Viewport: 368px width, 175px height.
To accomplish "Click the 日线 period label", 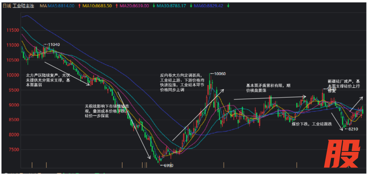I will pyautogui.click(x=7, y=6).
